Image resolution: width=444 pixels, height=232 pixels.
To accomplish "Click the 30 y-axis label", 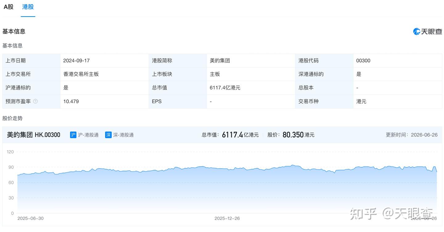I will (11, 198).
